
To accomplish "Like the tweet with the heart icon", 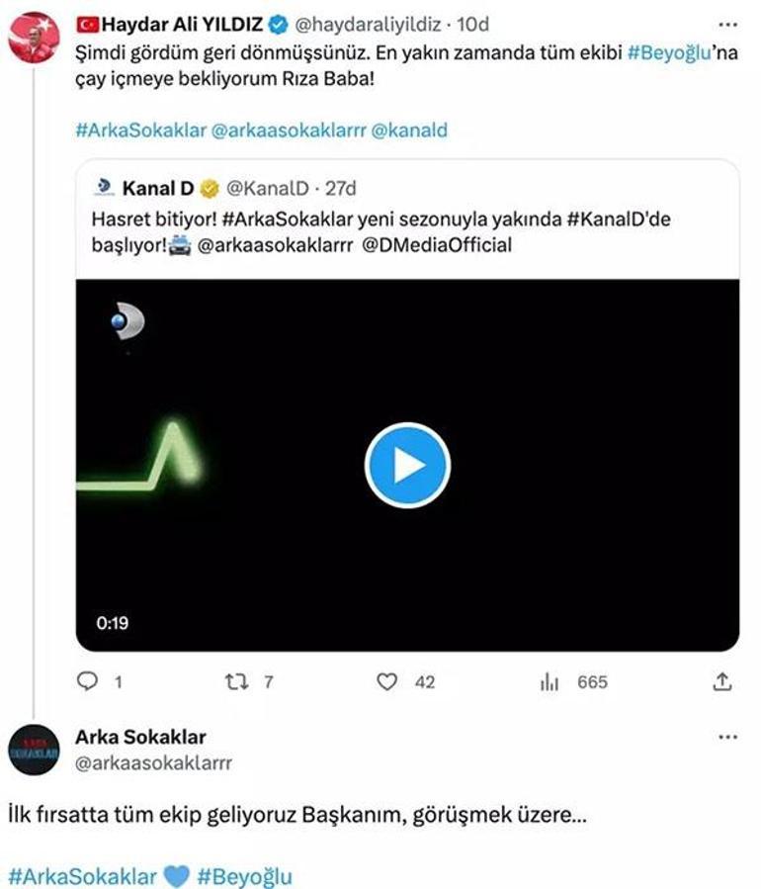I will tap(388, 681).
